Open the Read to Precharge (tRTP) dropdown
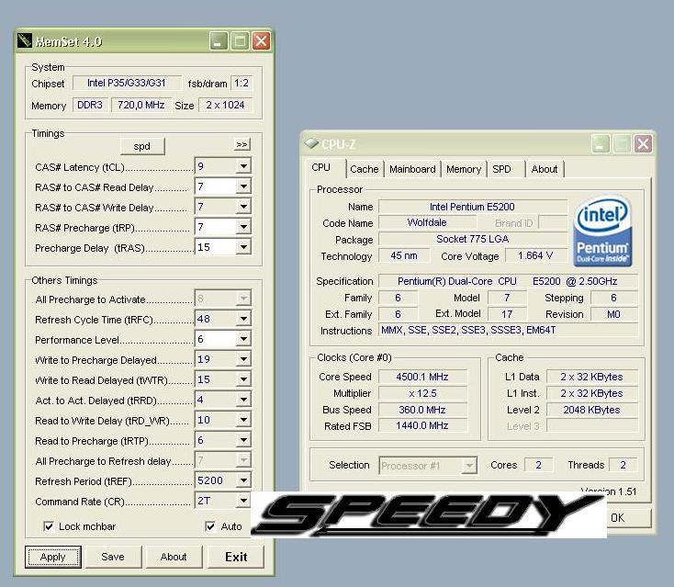This screenshot has width=674, height=587. [243, 440]
